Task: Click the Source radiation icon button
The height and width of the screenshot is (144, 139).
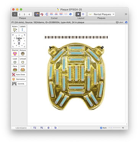Action: pos(15,53)
